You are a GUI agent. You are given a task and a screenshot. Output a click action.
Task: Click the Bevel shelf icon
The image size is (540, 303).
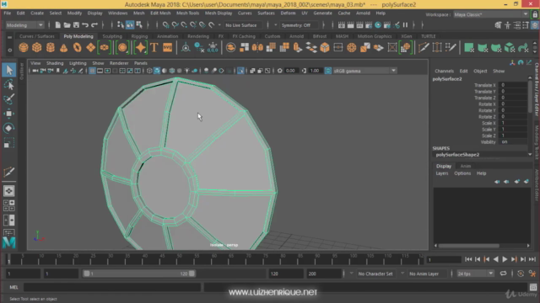325,47
